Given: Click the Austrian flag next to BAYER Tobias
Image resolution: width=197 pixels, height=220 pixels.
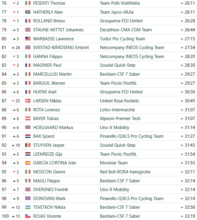Looking at the screenshot, I should click(28, 119).
